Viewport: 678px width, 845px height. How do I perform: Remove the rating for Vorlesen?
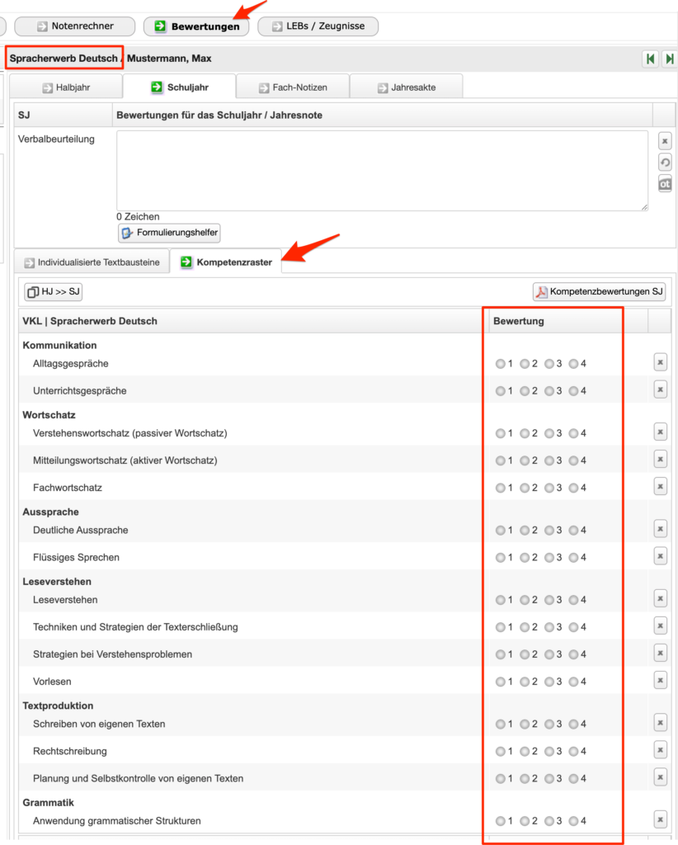pos(660,680)
